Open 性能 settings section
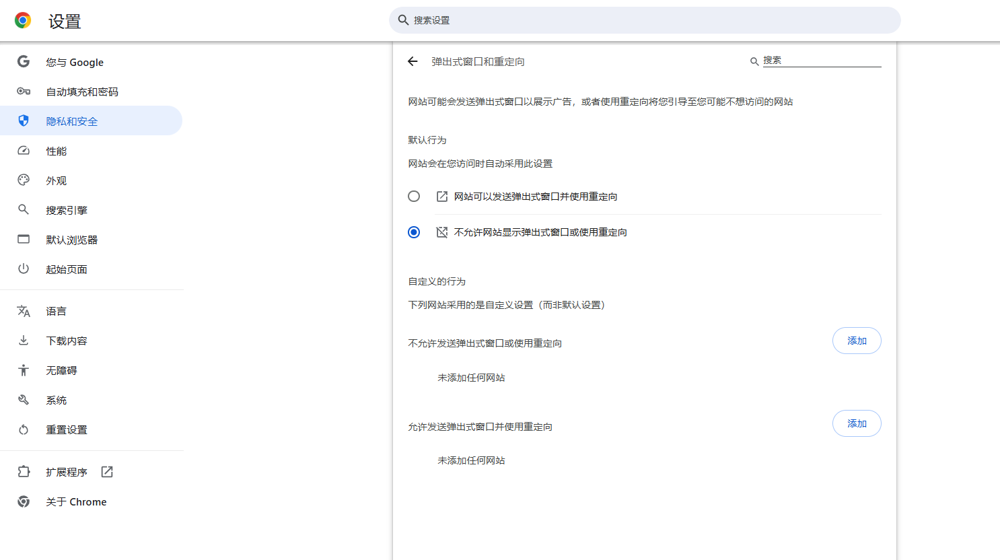1000x560 pixels. 91,151
